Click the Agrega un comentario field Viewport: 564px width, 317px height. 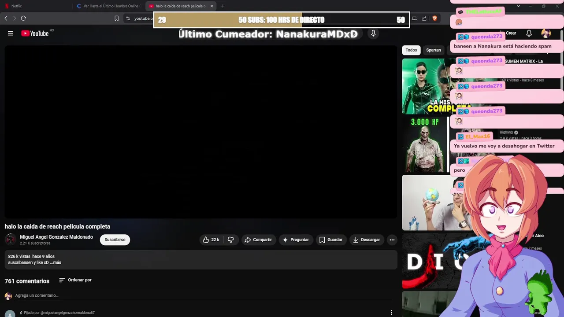click(x=203, y=295)
